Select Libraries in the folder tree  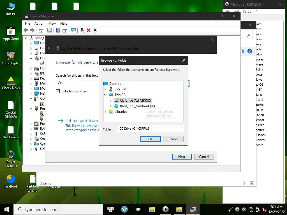pos(121,112)
